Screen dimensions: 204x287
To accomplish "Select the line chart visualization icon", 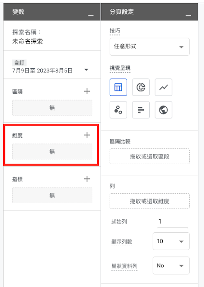I will pyautogui.click(x=164, y=87).
